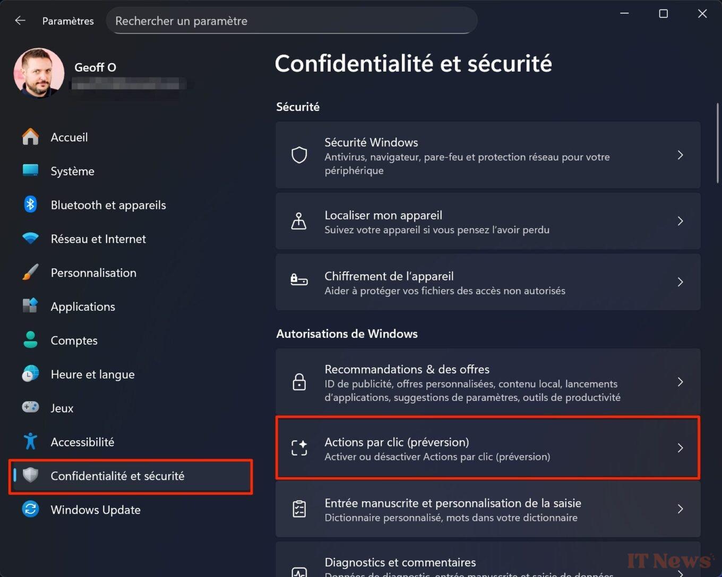Click the Rechercher un paramètre search box

(x=291, y=21)
